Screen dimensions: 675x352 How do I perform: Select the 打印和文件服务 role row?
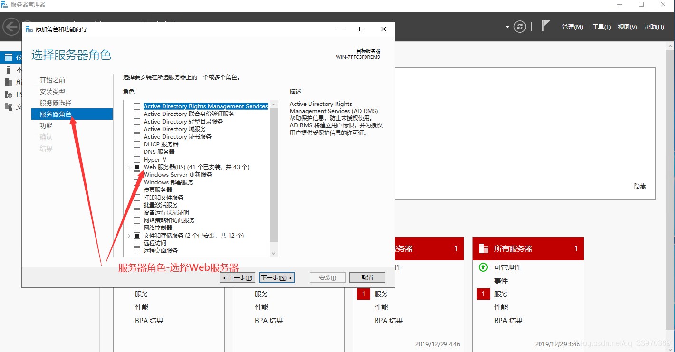click(164, 198)
